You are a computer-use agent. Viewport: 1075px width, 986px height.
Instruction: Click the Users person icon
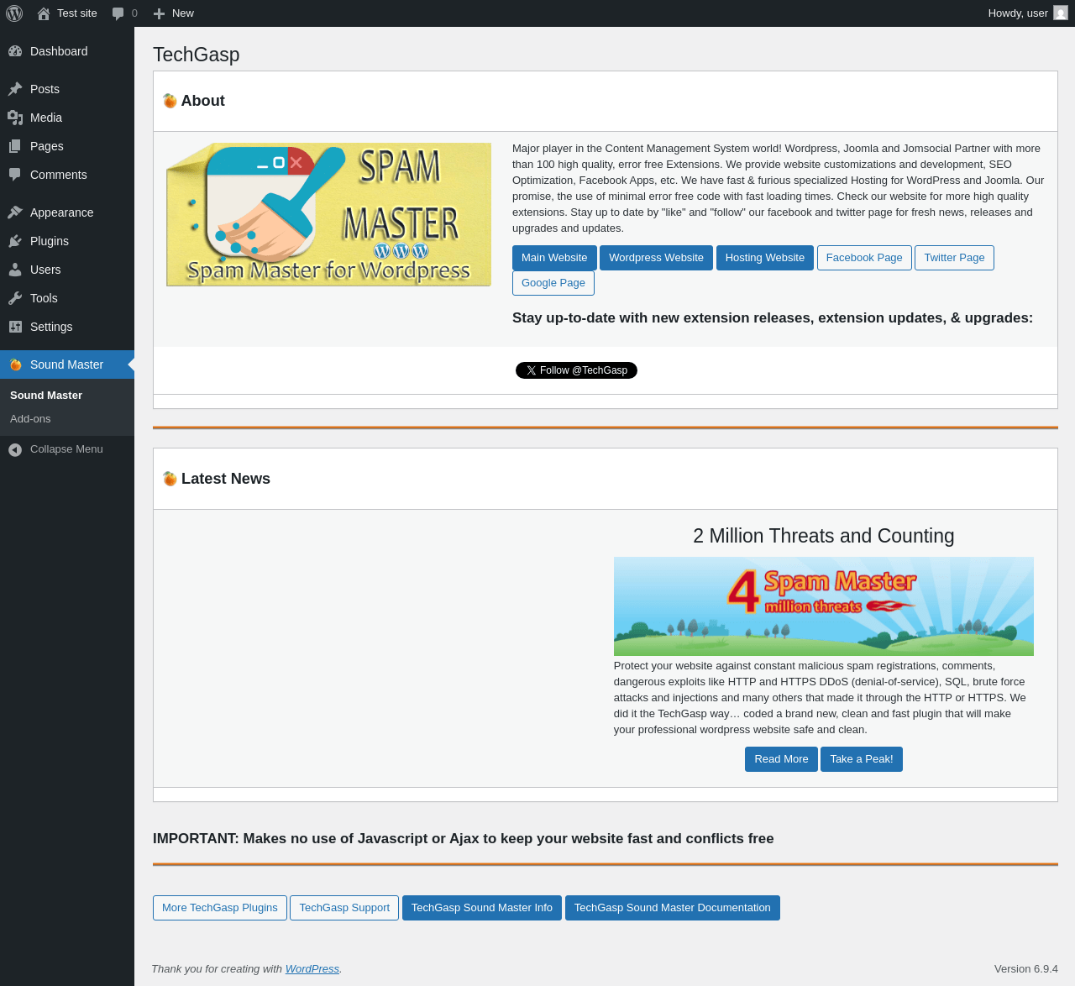coord(15,270)
